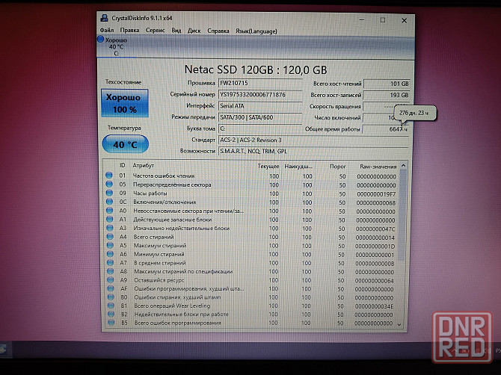Click the status icon for attribute A3
This screenshot has height=375, width=501.
[110, 228]
